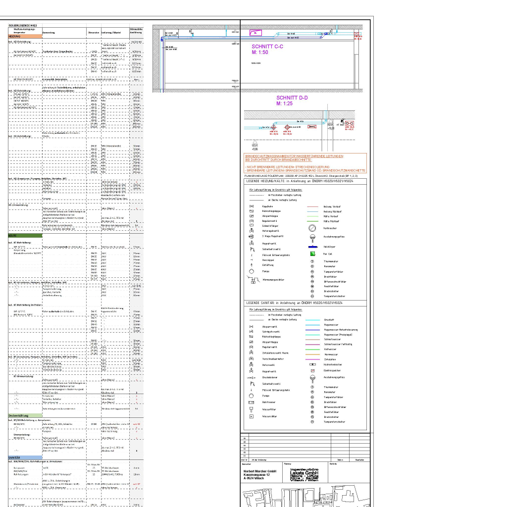Click the site plan thumbnail in title block
Image resolution: width=507 pixels, height=507 pixels.
(x=306, y=496)
